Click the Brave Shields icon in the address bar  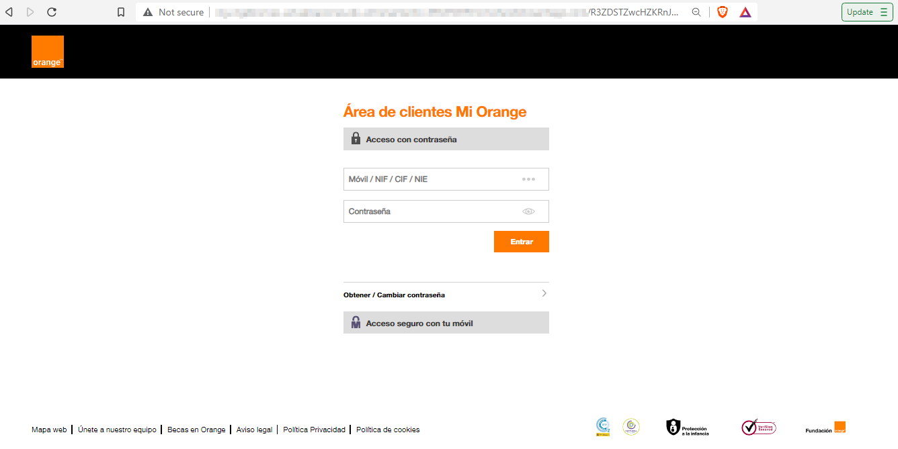[722, 11]
